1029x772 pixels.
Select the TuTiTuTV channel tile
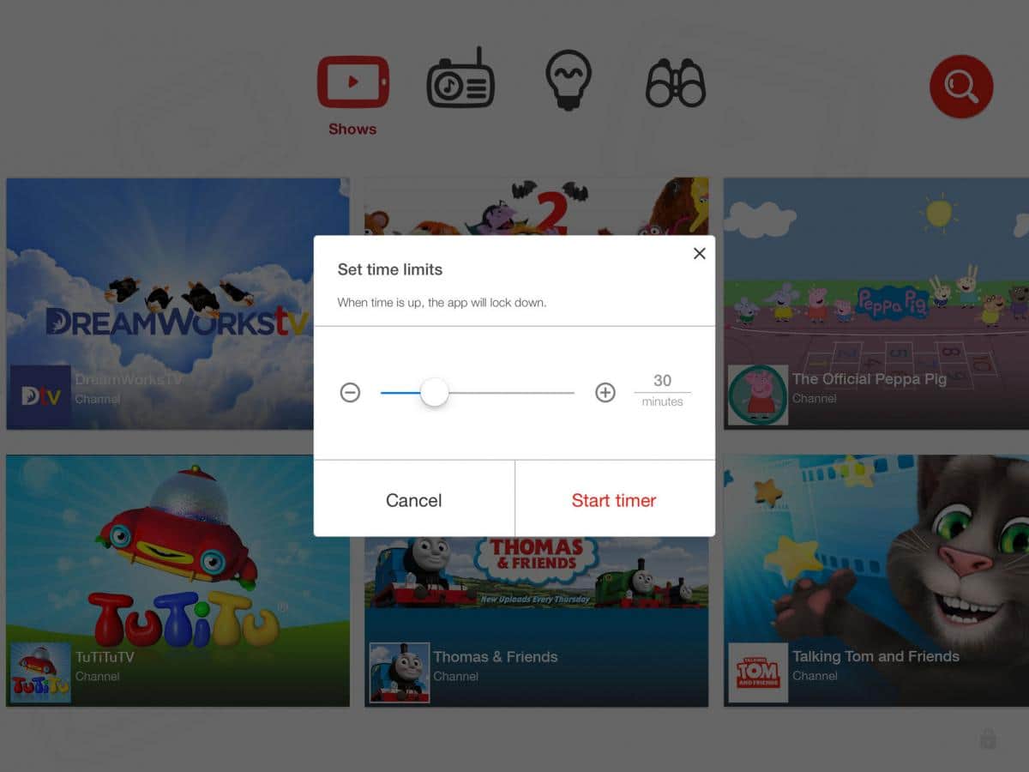click(x=178, y=580)
